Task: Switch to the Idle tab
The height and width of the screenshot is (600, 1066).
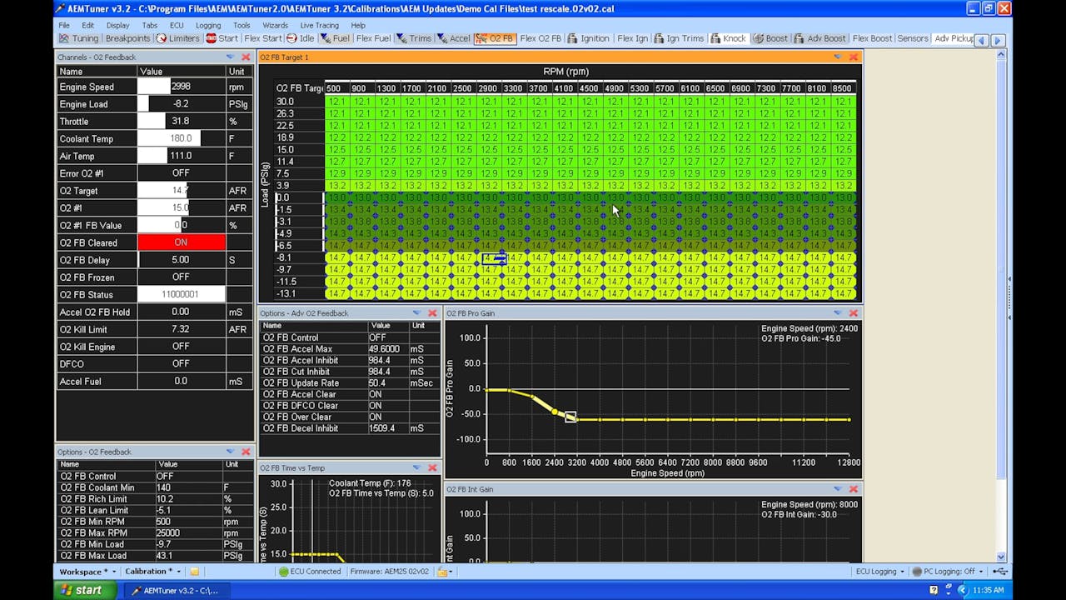Action: tap(301, 38)
